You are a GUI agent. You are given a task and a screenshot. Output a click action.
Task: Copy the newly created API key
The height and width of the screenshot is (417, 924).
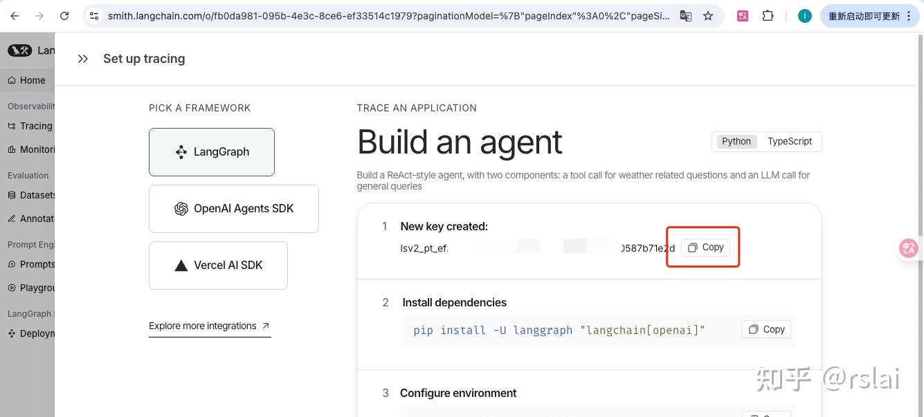coord(705,247)
